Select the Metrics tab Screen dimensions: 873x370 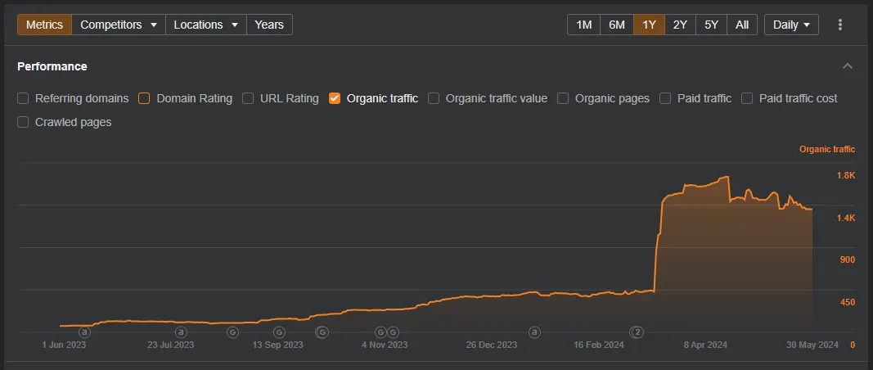44,25
